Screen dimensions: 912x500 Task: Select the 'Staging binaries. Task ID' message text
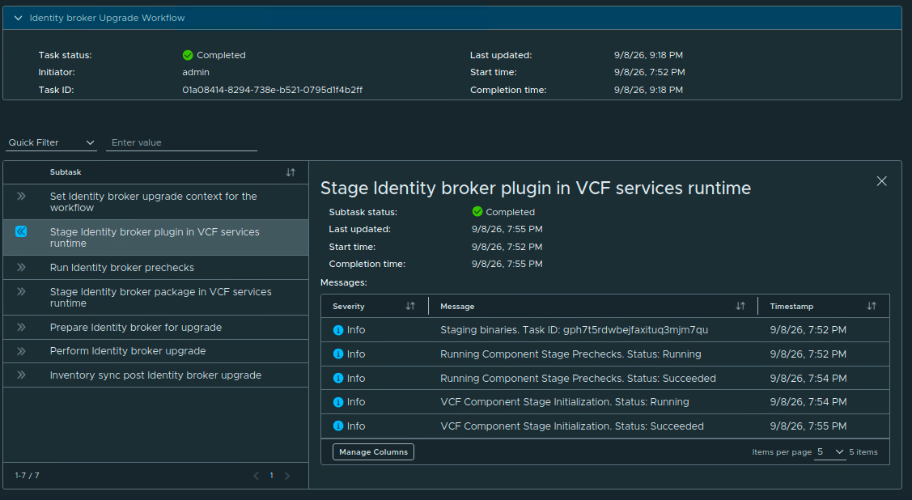(574, 329)
